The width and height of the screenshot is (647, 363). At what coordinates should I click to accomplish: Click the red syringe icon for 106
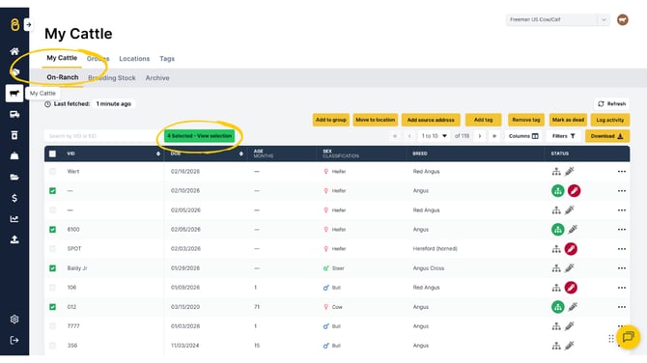tap(571, 288)
